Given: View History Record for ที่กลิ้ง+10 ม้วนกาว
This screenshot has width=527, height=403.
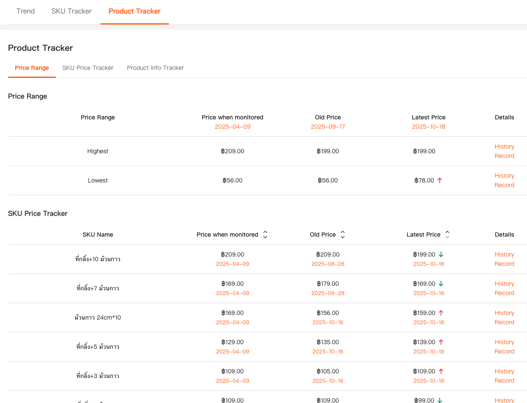Looking at the screenshot, I should (504, 259).
